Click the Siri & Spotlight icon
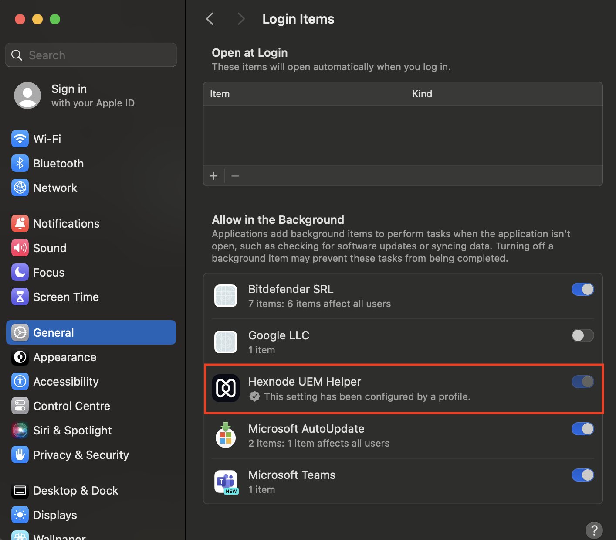The height and width of the screenshot is (540, 616). pos(20,431)
